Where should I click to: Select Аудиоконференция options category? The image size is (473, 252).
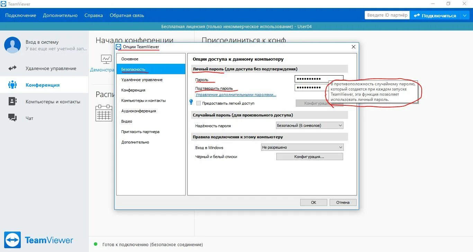coord(151,111)
